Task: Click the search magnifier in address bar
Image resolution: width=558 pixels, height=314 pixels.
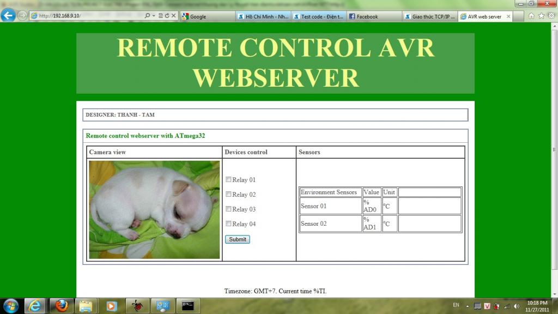Action: click(x=147, y=16)
